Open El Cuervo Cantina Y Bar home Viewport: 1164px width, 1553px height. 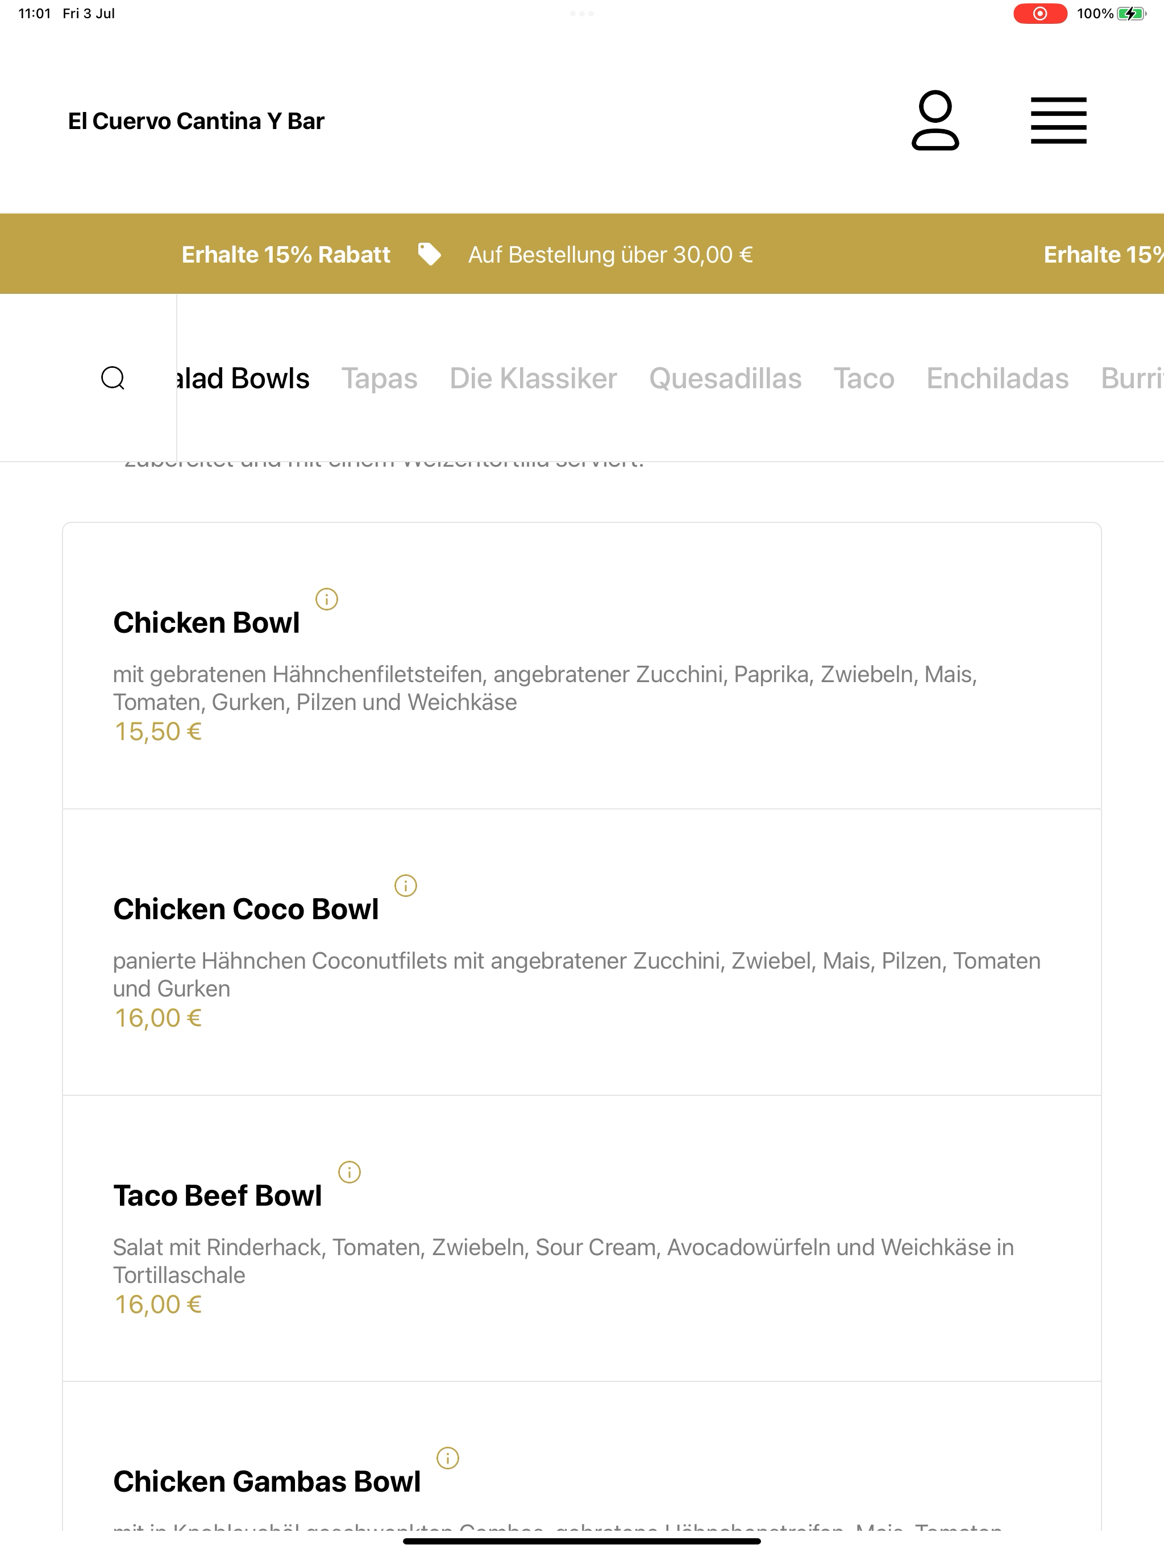point(196,121)
